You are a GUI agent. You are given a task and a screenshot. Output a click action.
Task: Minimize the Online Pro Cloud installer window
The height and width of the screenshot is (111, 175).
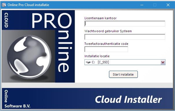(x=142, y=5)
